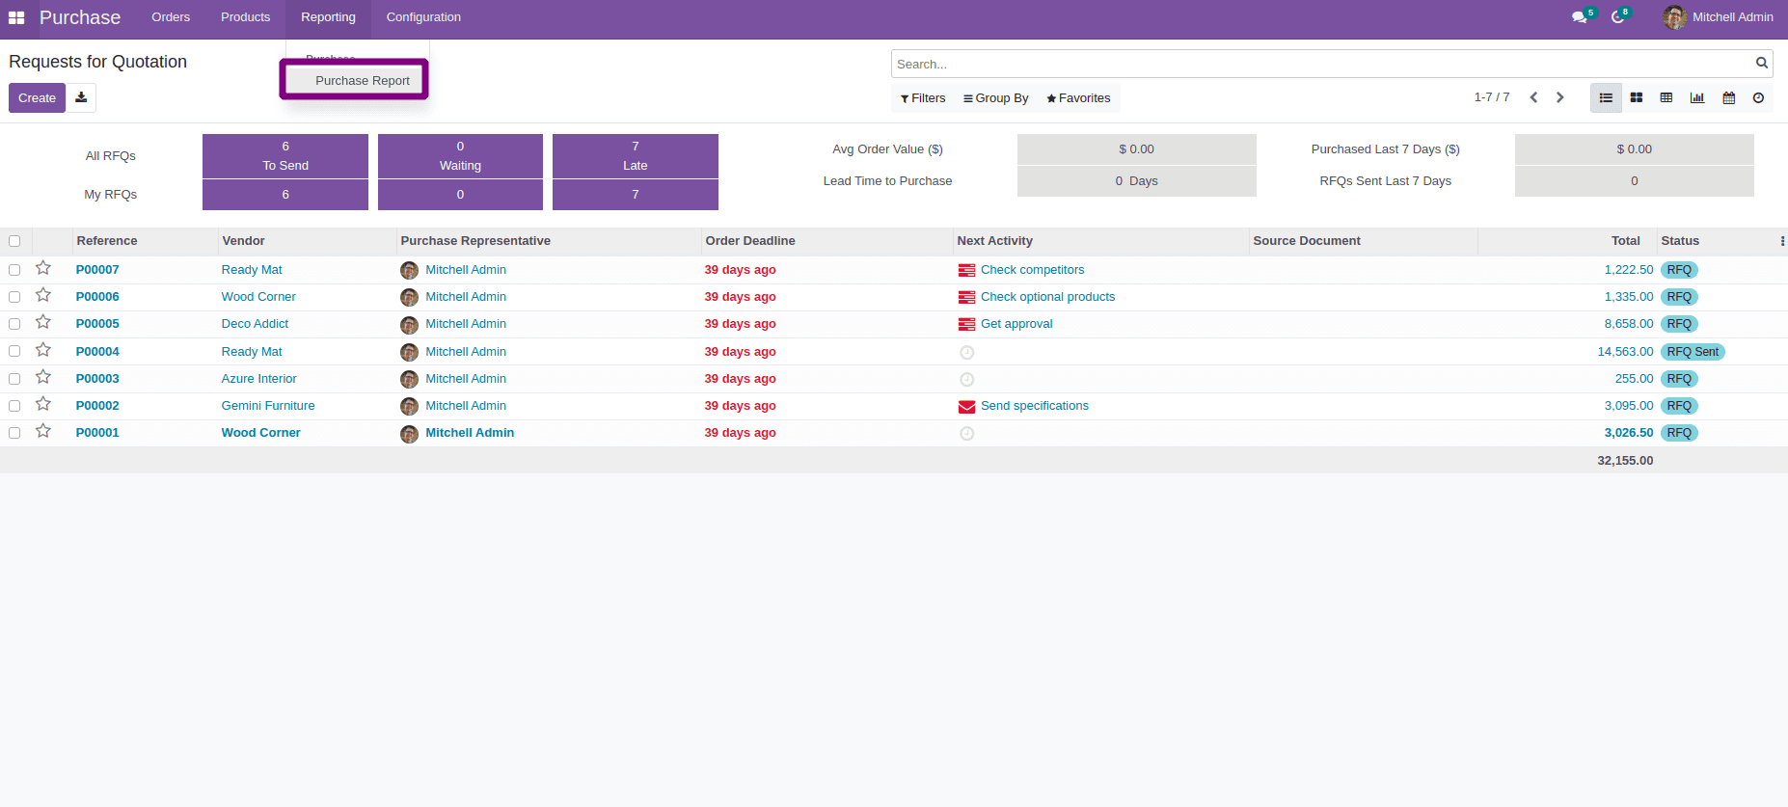Open the Favorites dropdown

point(1078,97)
